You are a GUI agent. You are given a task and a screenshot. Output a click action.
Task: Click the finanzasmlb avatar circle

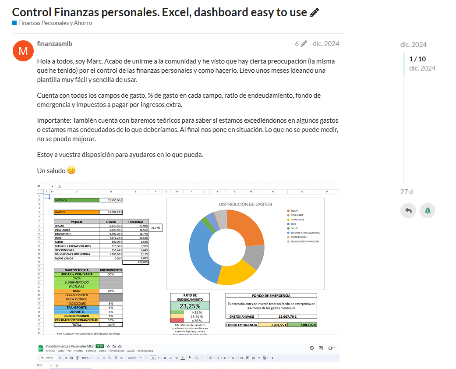coord(23,51)
